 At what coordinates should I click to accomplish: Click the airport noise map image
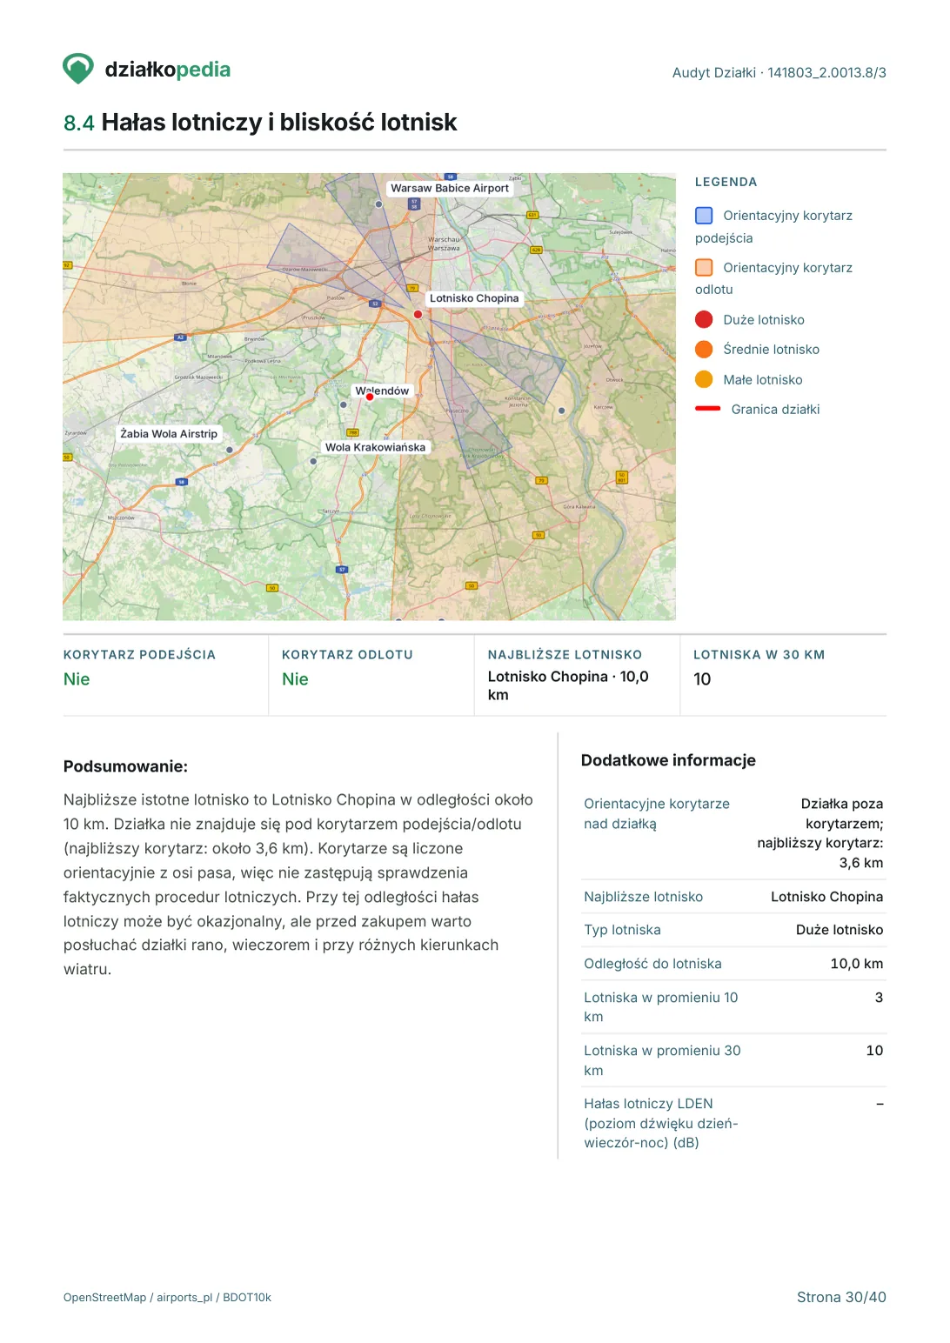click(x=369, y=397)
